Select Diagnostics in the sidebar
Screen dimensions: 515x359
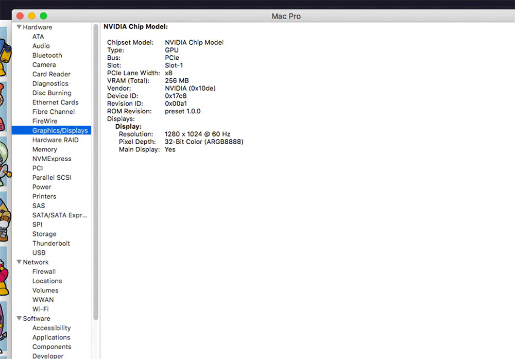click(x=50, y=83)
